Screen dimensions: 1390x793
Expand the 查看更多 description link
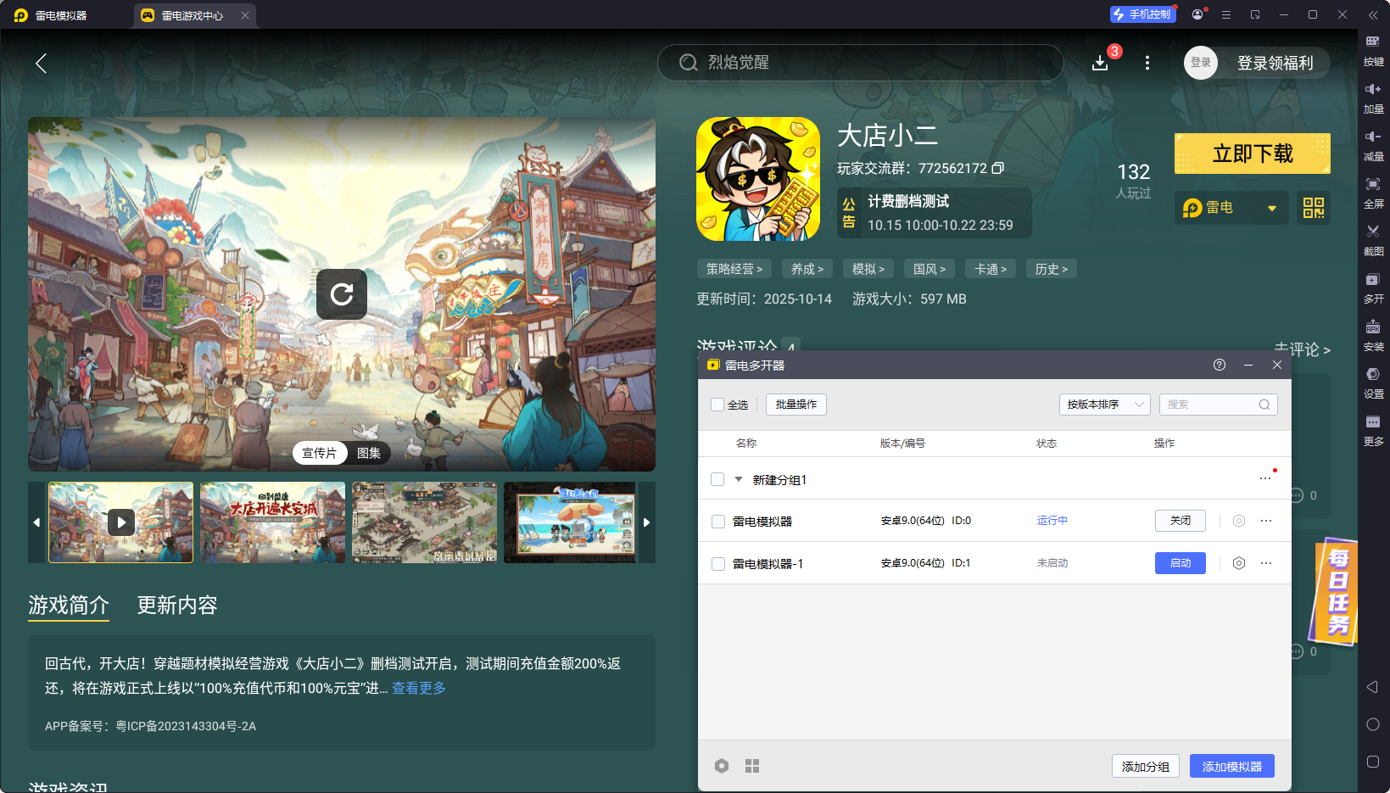[419, 688]
